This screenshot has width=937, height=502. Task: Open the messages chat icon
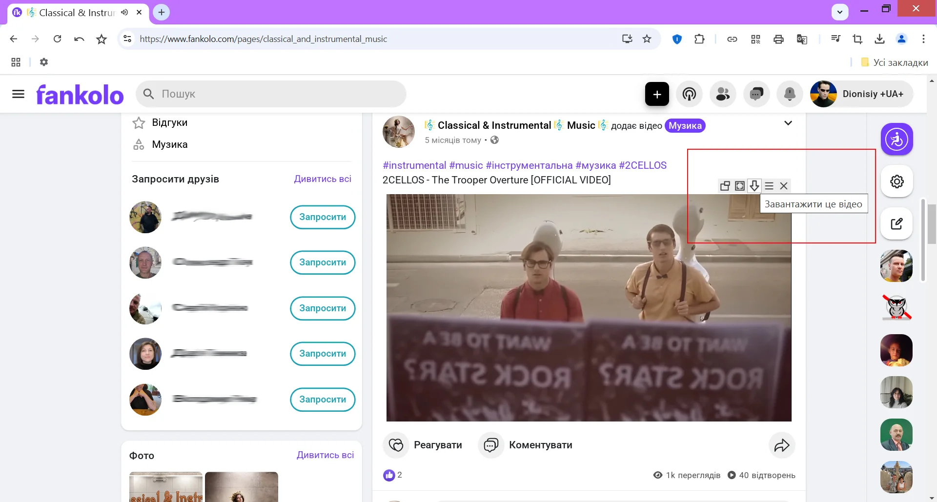756,94
